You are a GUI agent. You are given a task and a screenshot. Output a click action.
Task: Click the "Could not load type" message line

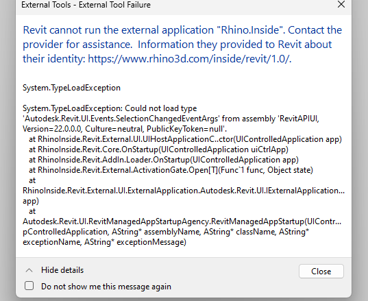pyautogui.click(x=110, y=108)
